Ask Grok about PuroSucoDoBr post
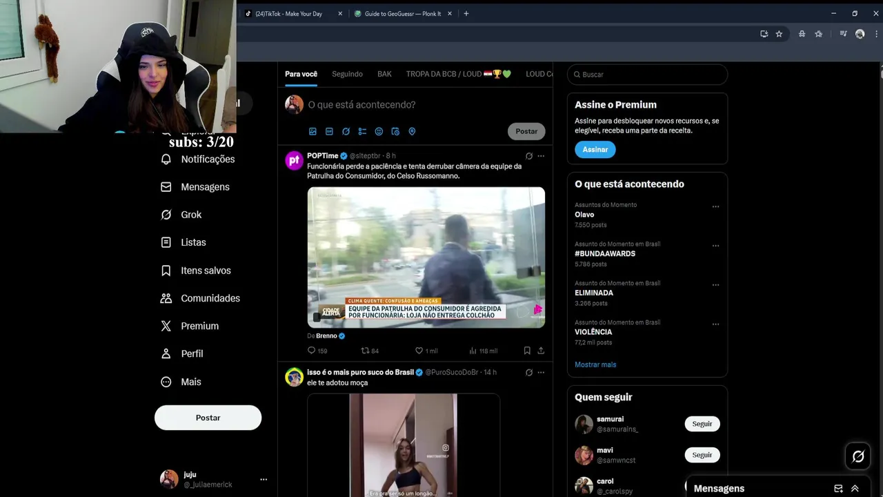 pos(529,372)
